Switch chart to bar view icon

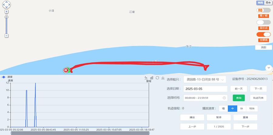pos(151,78)
